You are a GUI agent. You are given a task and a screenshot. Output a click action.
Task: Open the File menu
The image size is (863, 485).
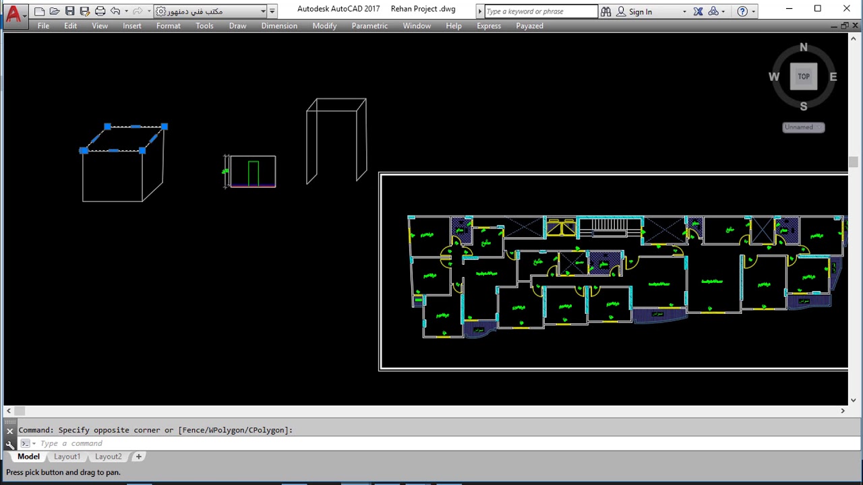[x=43, y=26]
